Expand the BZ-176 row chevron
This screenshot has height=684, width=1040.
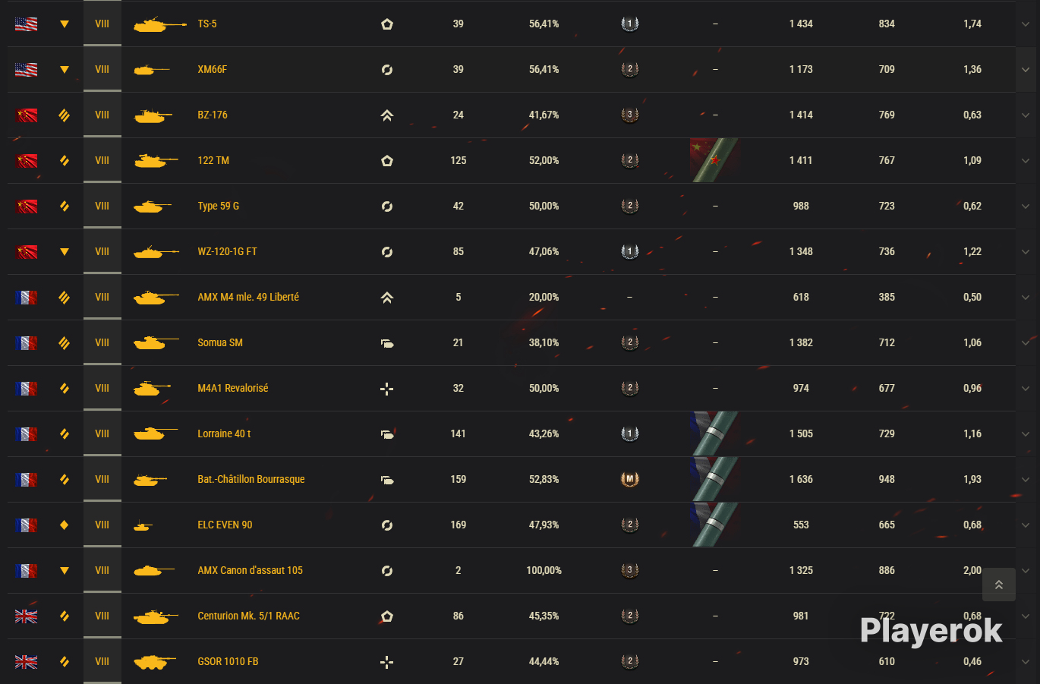[x=1026, y=115]
